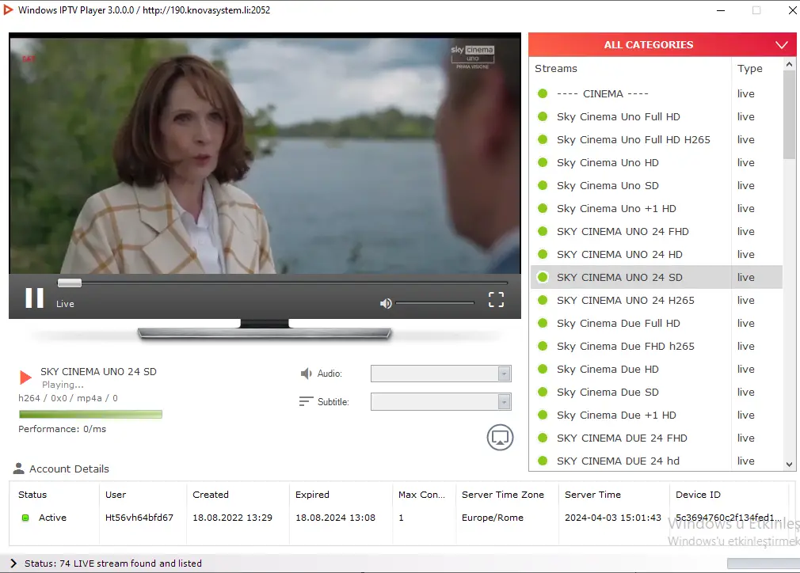This screenshot has width=800, height=573.
Task: Mute audio with the speaker icon
Action: (386, 303)
